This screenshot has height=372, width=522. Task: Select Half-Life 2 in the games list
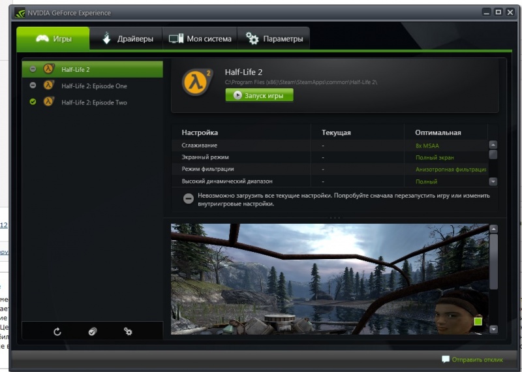coord(93,69)
